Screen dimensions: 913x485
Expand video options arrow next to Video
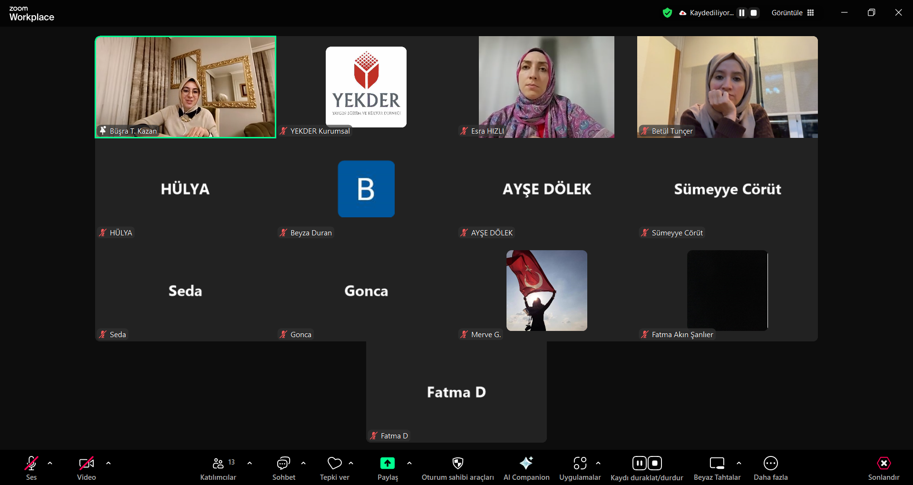(108, 463)
